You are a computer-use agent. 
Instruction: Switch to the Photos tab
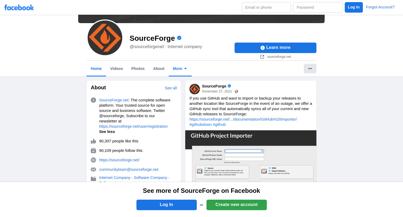pos(138,69)
